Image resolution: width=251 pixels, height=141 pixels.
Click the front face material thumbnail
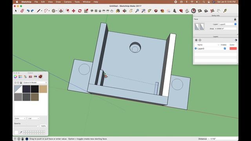click(x=197, y=27)
